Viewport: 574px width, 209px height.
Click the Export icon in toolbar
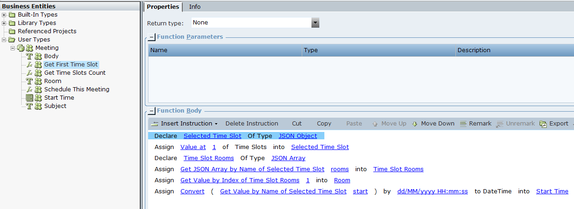coord(544,124)
